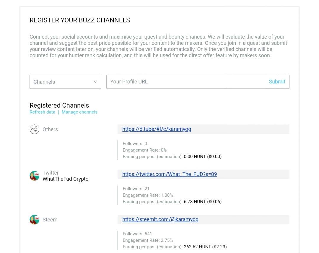This screenshot has width=319, height=253.
Task: Open the d.tube karamyog channel link
Action: coord(157,129)
